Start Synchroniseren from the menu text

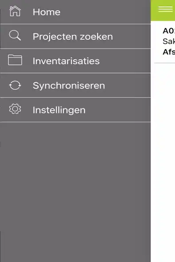(69, 86)
